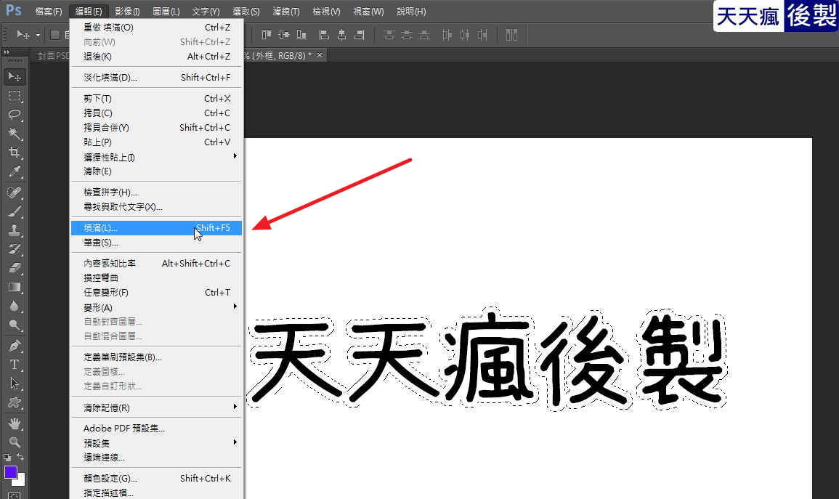Select the Healing Brush tool

point(15,192)
